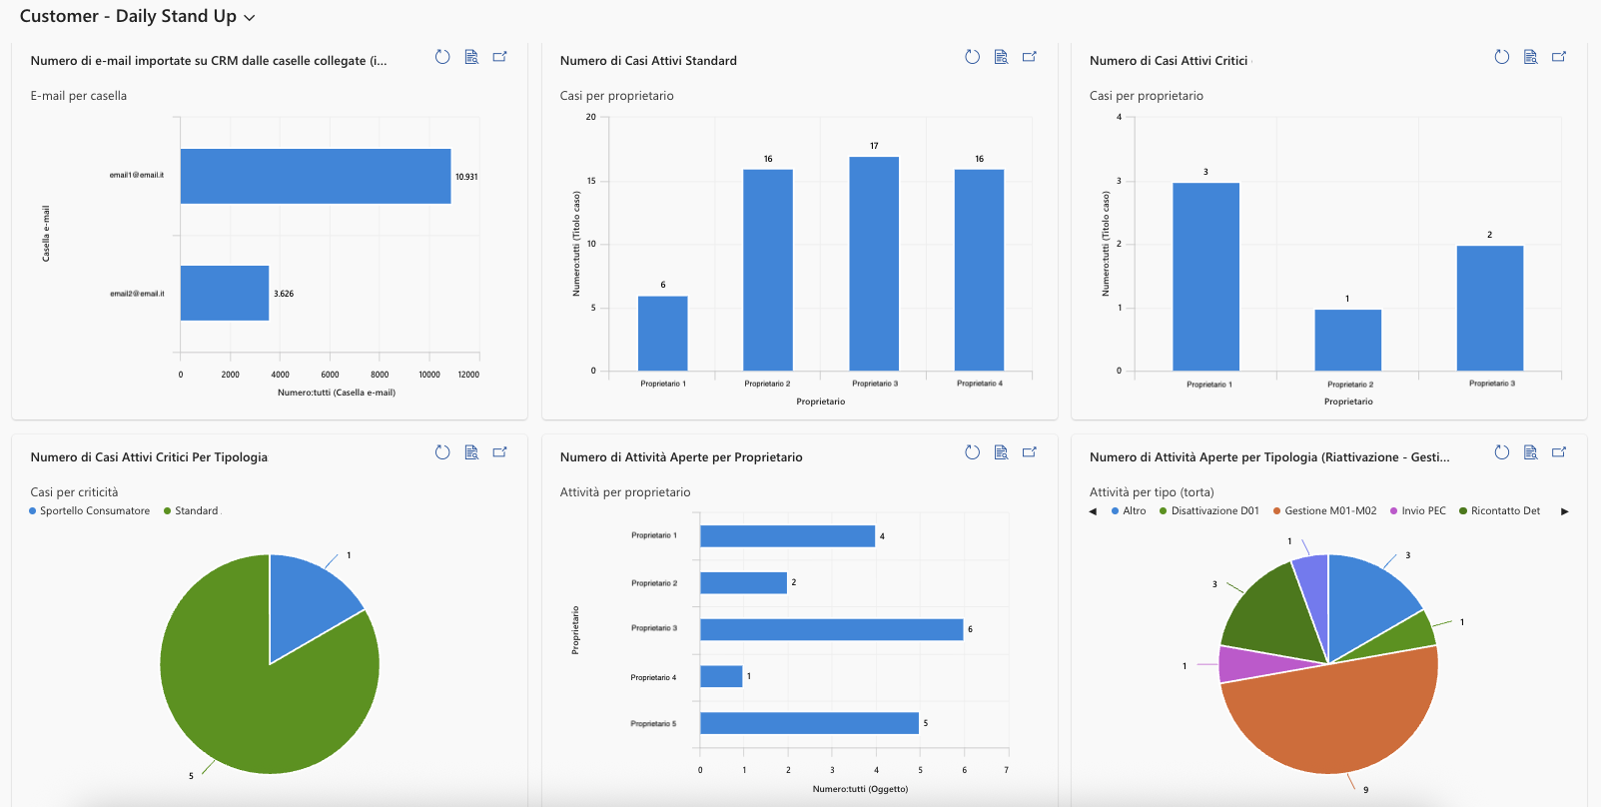The height and width of the screenshot is (807, 1601).
Task: Expand the Casi Attivi Critici chart
Action: 1558,57
